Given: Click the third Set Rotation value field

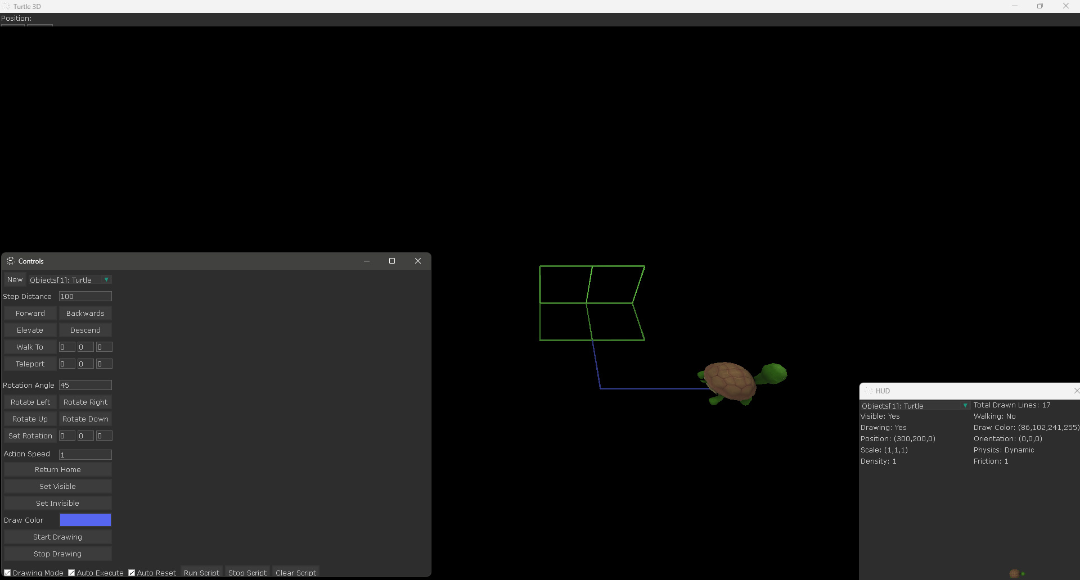Looking at the screenshot, I should click(x=104, y=436).
